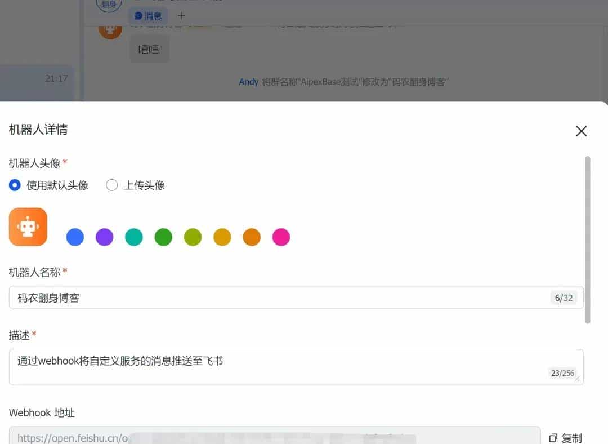Open Andy's profile via the name link
The height and width of the screenshot is (444, 608).
tap(249, 82)
